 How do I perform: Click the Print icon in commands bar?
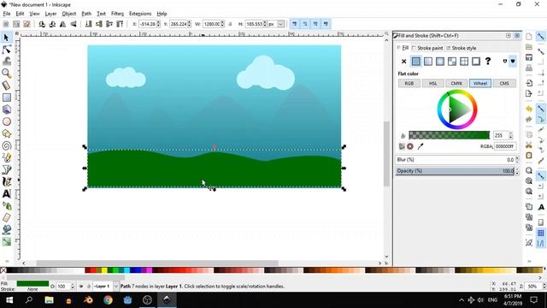(529, 68)
